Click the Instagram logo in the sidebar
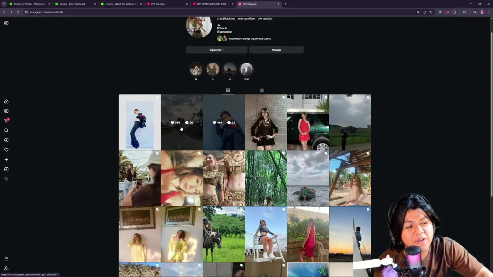The width and height of the screenshot is (493, 277). click(6, 23)
